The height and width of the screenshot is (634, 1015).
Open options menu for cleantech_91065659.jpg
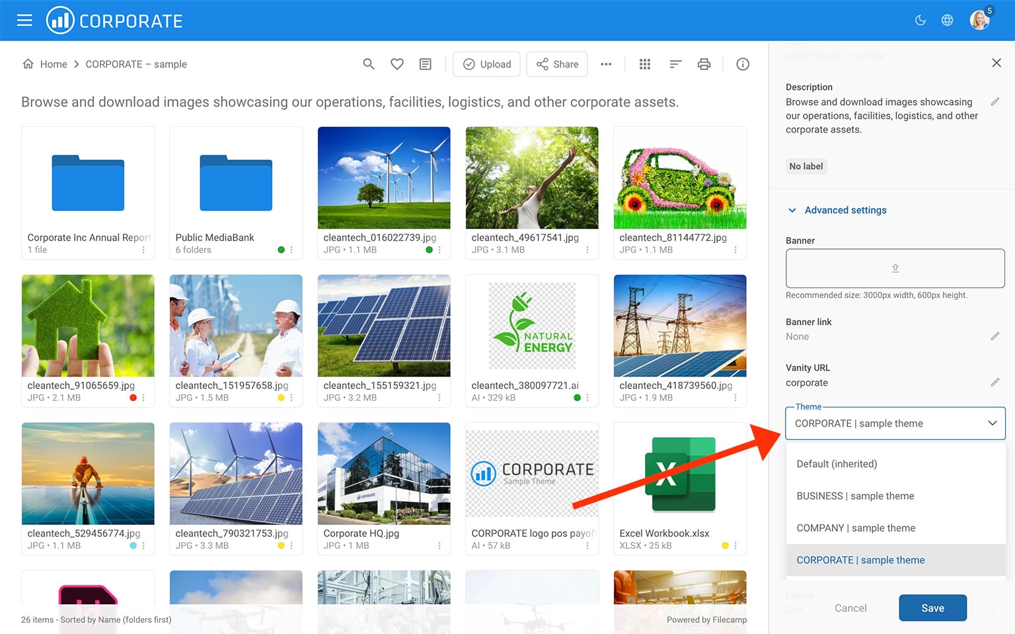[143, 398]
